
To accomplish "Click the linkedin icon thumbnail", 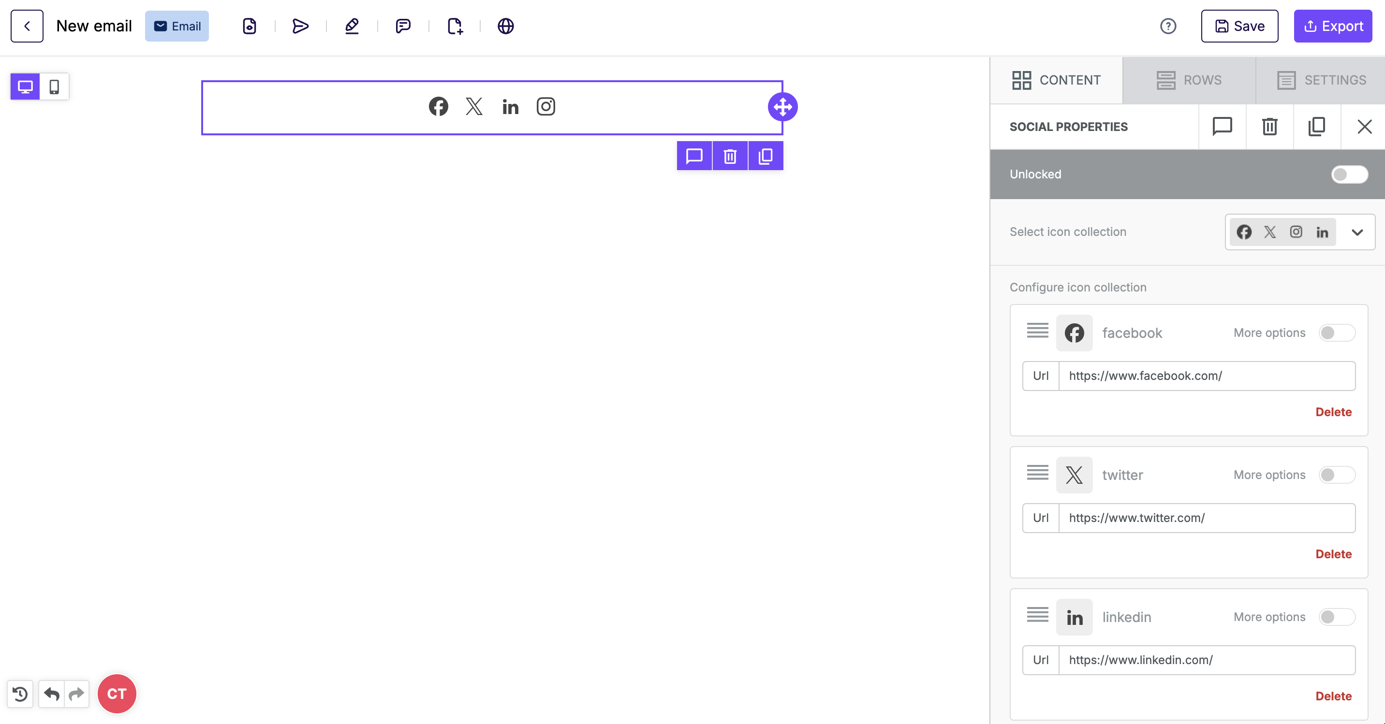I will pyautogui.click(x=1074, y=617).
